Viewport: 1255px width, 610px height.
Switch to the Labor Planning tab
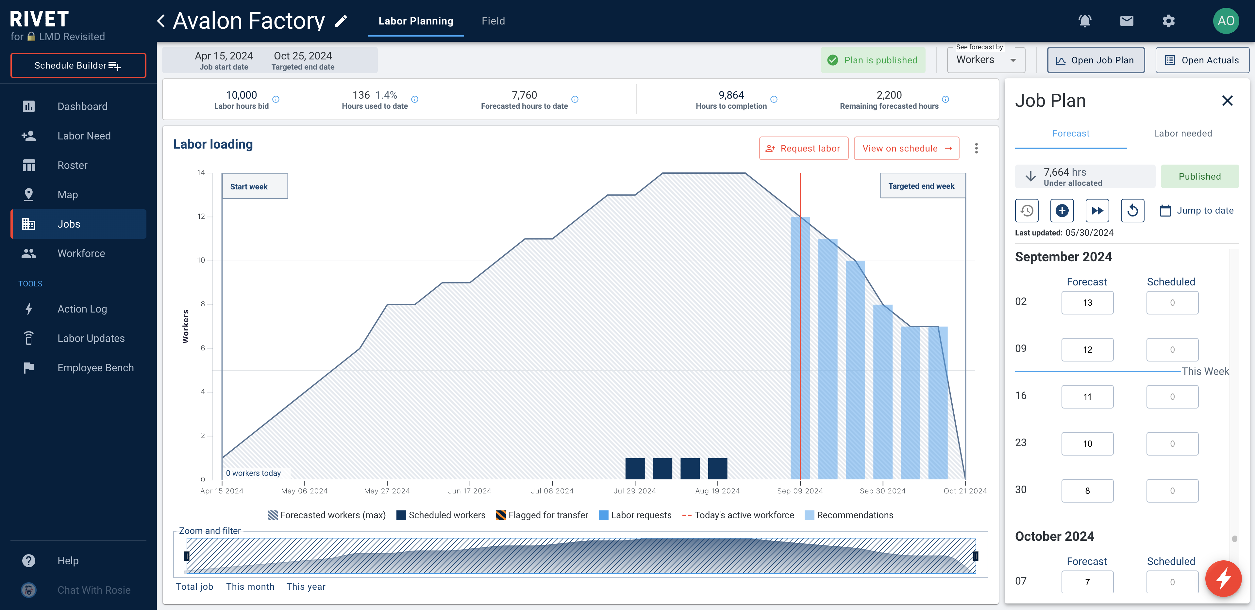tap(416, 21)
